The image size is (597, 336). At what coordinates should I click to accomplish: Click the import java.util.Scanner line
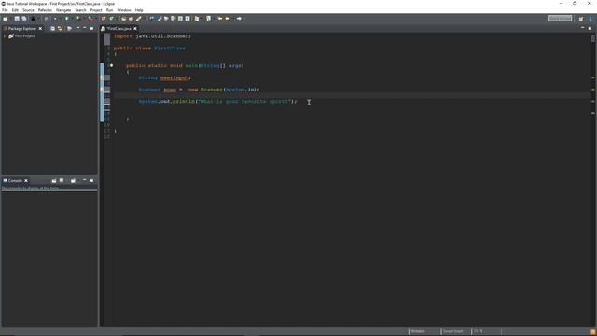coord(152,36)
